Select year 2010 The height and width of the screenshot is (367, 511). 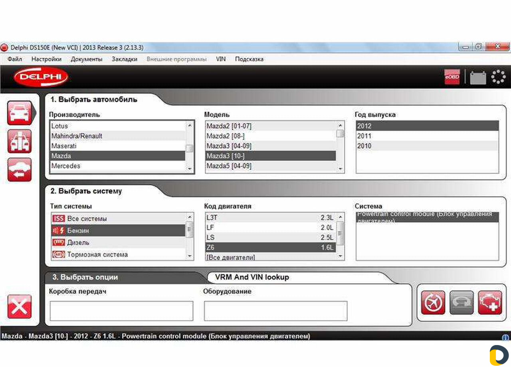click(x=427, y=146)
